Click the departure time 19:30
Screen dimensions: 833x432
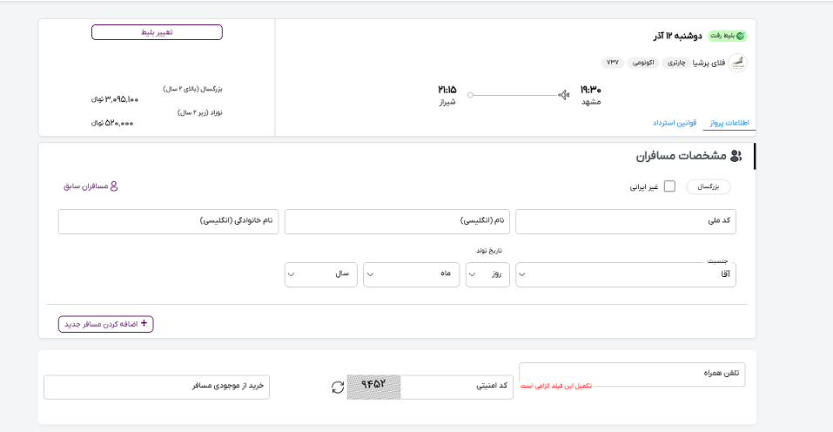coord(590,90)
